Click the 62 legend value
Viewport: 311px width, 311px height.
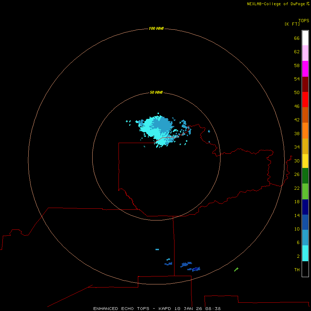click(x=297, y=51)
